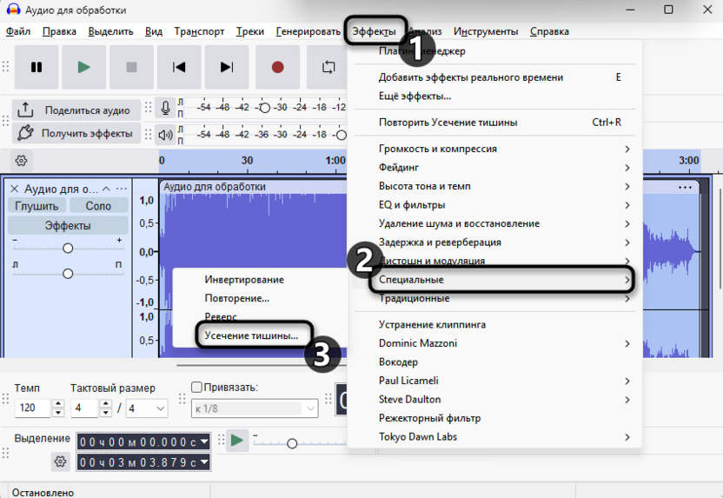Enable the Привязать snap checkbox

point(197,387)
